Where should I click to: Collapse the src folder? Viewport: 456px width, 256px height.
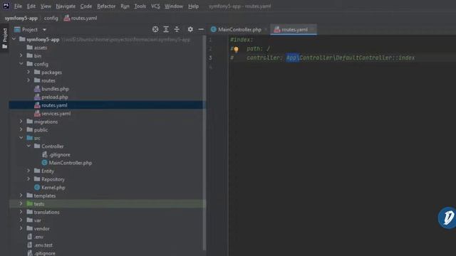[x=21, y=138]
